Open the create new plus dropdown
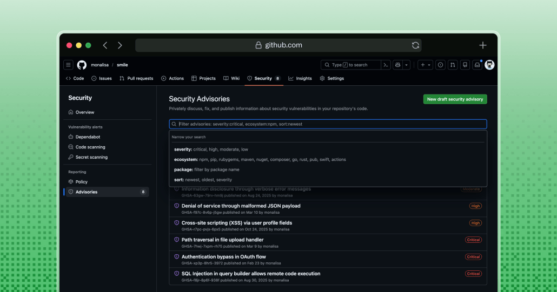Screen dimensions: 557x292 [x=425, y=65]
